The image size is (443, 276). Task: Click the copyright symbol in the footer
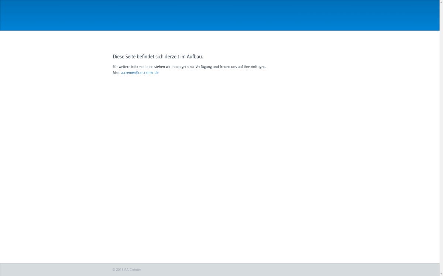point(114,270)
